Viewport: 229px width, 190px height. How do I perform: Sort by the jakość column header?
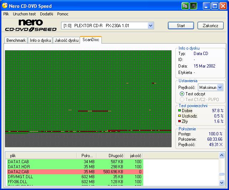134,156
